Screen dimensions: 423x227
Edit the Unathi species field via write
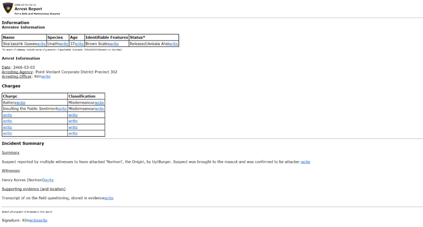[63, 44]
